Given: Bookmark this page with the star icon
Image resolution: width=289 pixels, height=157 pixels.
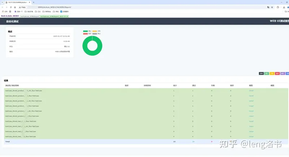Looking at the screenshot, I should [x=272, y=7].
